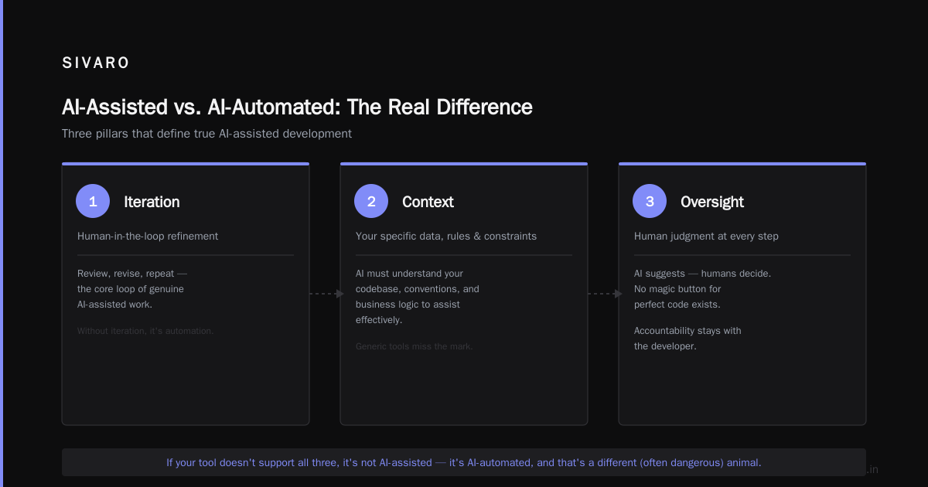Click 'Human judgment at every step' text

(x=706, y=236)
